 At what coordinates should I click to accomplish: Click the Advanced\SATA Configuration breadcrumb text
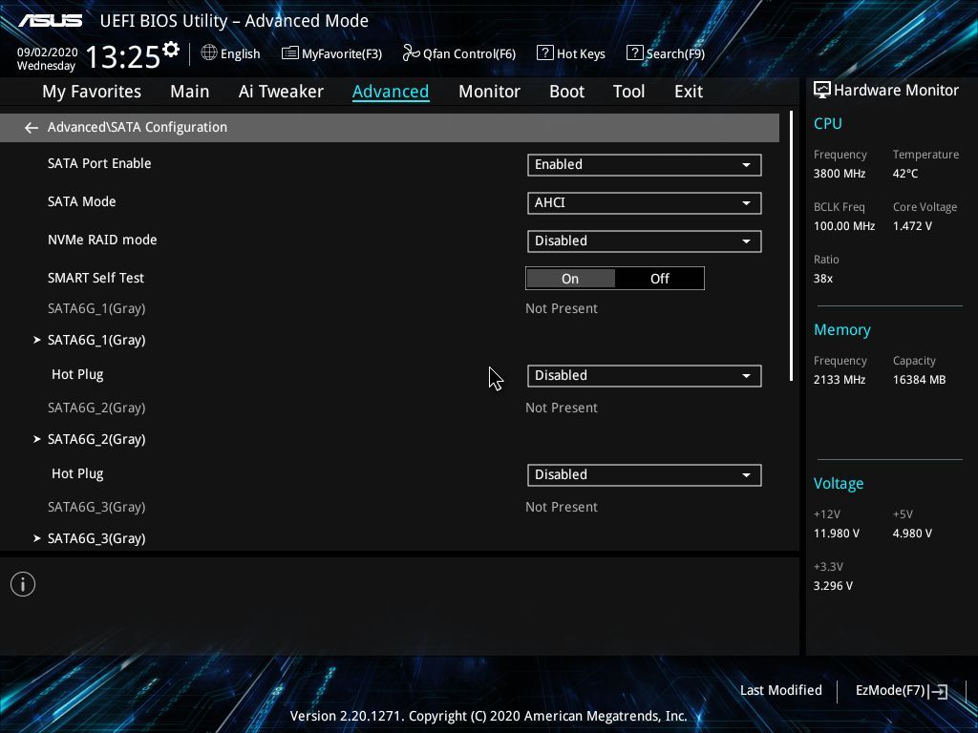click(138, 127)
